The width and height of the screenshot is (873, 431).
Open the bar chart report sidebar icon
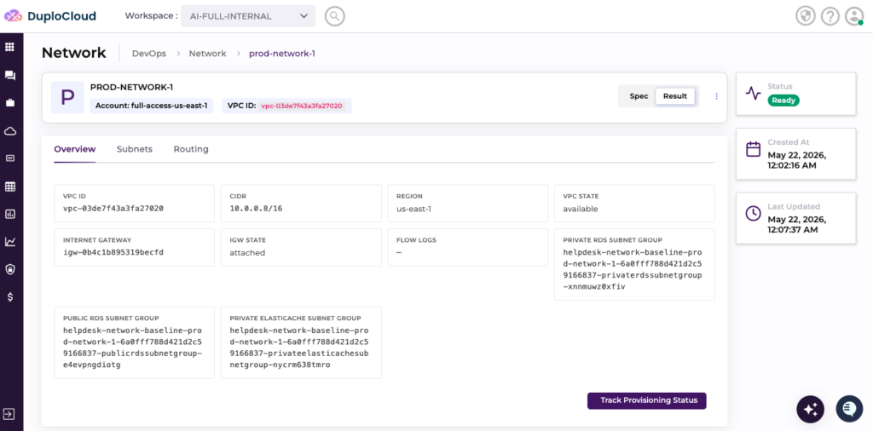point(10,214)
